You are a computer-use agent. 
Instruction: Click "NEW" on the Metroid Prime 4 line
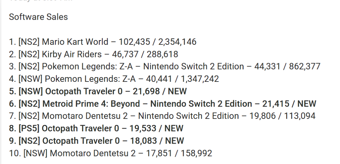306,104
